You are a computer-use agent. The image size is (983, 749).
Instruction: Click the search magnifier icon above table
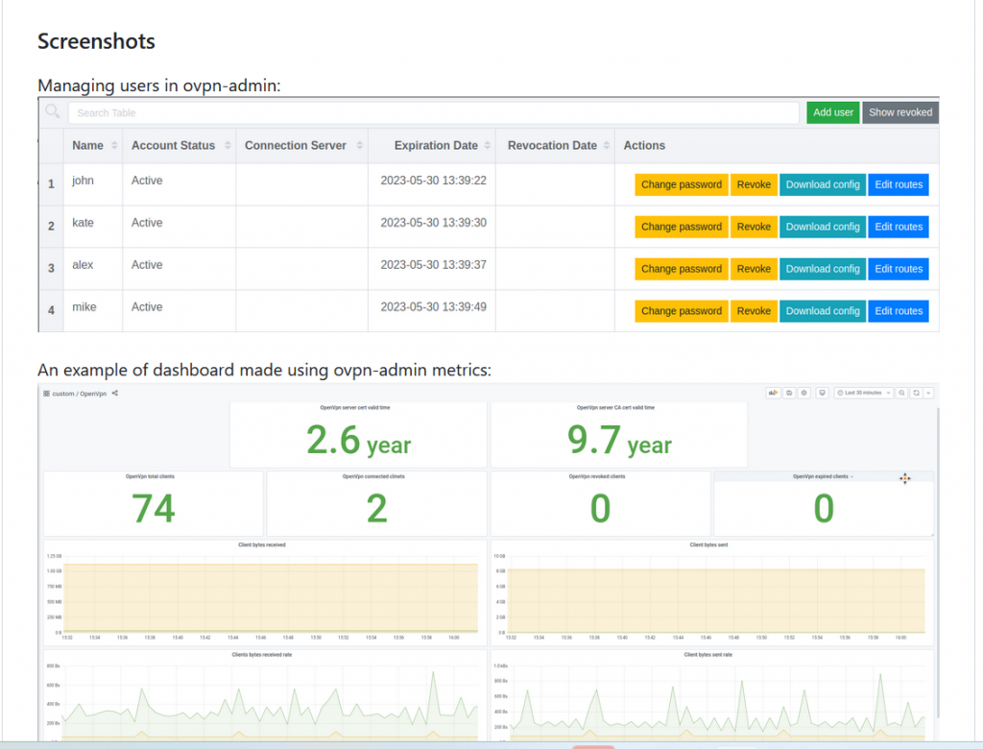coord(53,112)
